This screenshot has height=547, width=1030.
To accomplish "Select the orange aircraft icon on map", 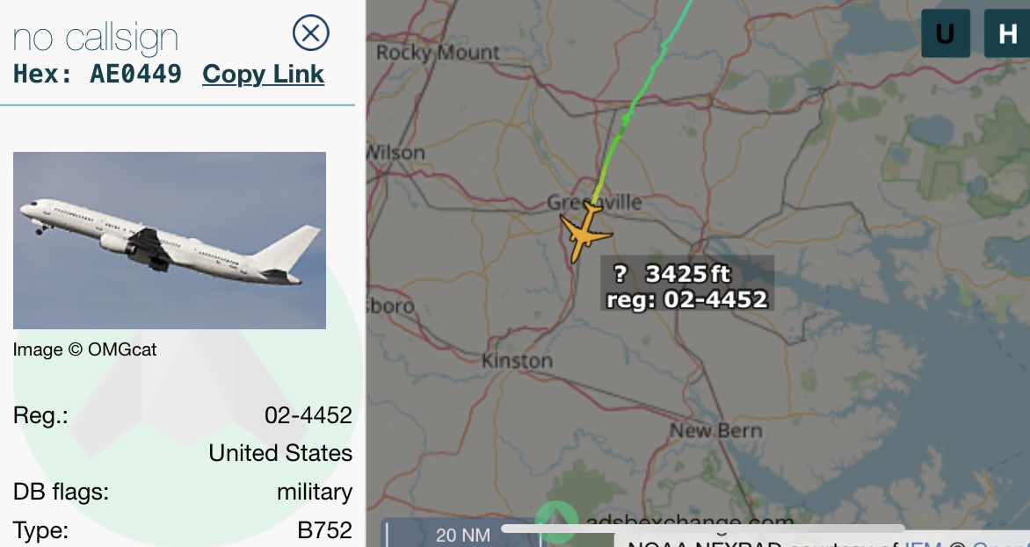I will [x=584, y=232].
